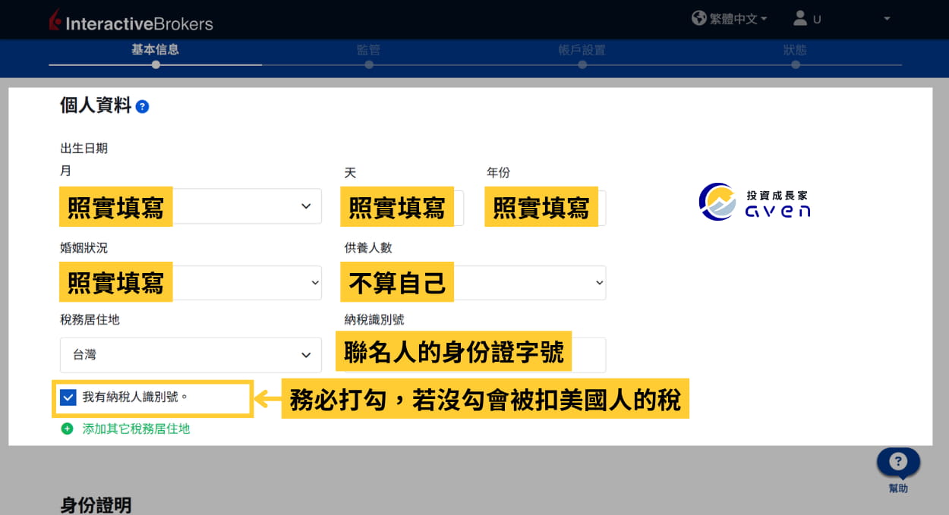The width and height of the screenshot is (949, 515).
Task: Open the 稅務居住地 dropdown showing 台灣
Action: tap(191, 355)
